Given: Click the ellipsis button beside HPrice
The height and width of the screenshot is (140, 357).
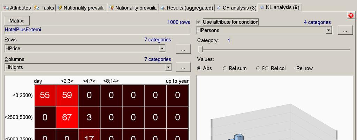Looking at the screenshot, I should [x=183, y=49].
